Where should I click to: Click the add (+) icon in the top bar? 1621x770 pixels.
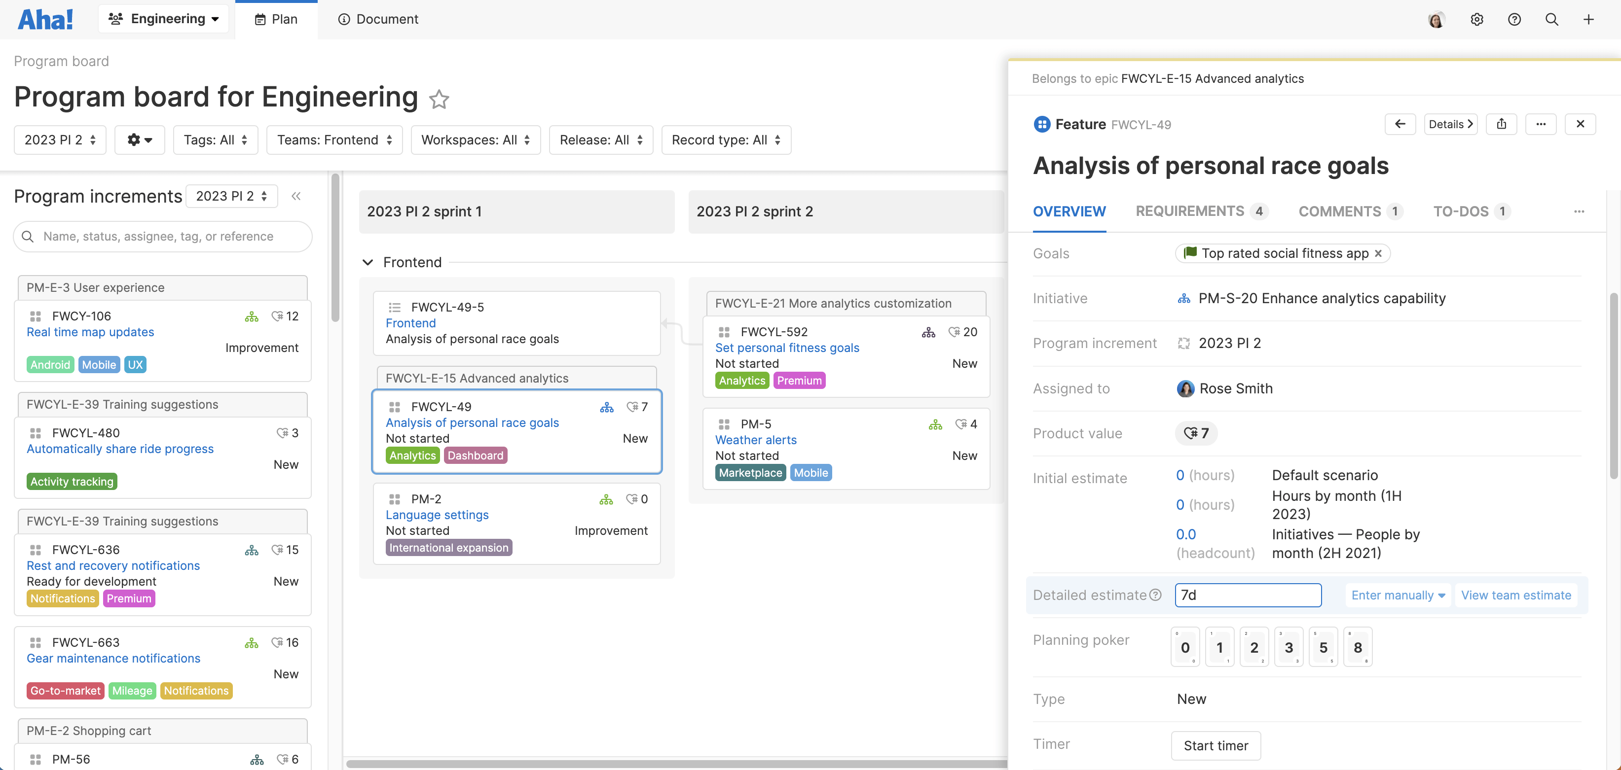click(x=1589, y=20)
